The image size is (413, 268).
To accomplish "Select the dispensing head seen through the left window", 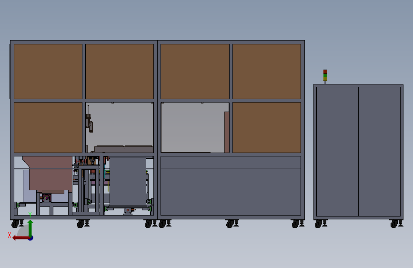I will (x=89, y=122).
